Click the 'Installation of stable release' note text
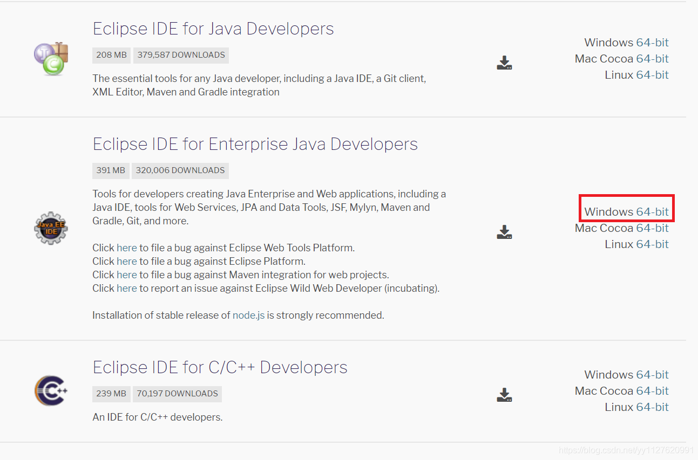 coord(238,315)
